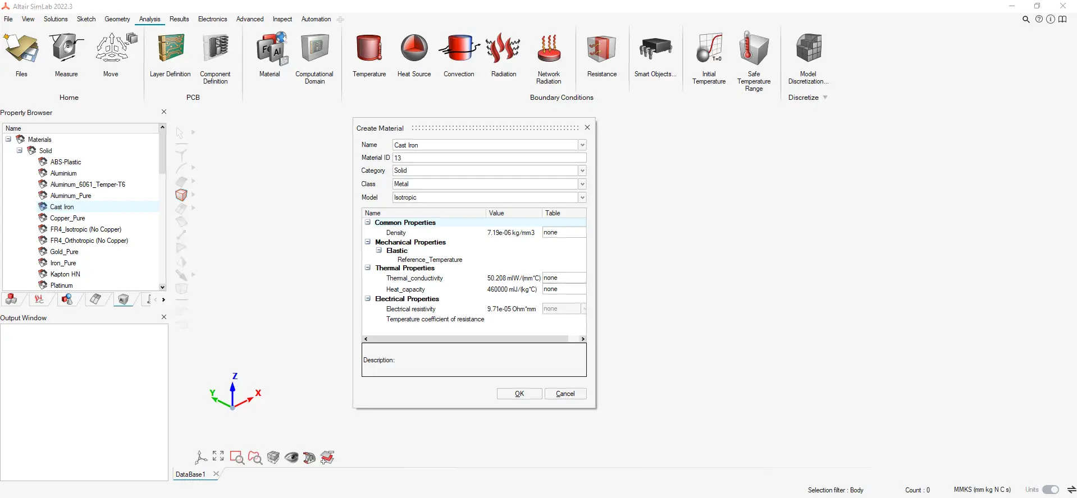Cancel the Create Material dialog
This screenshot has height=498, width=1077.
[565, 394]
